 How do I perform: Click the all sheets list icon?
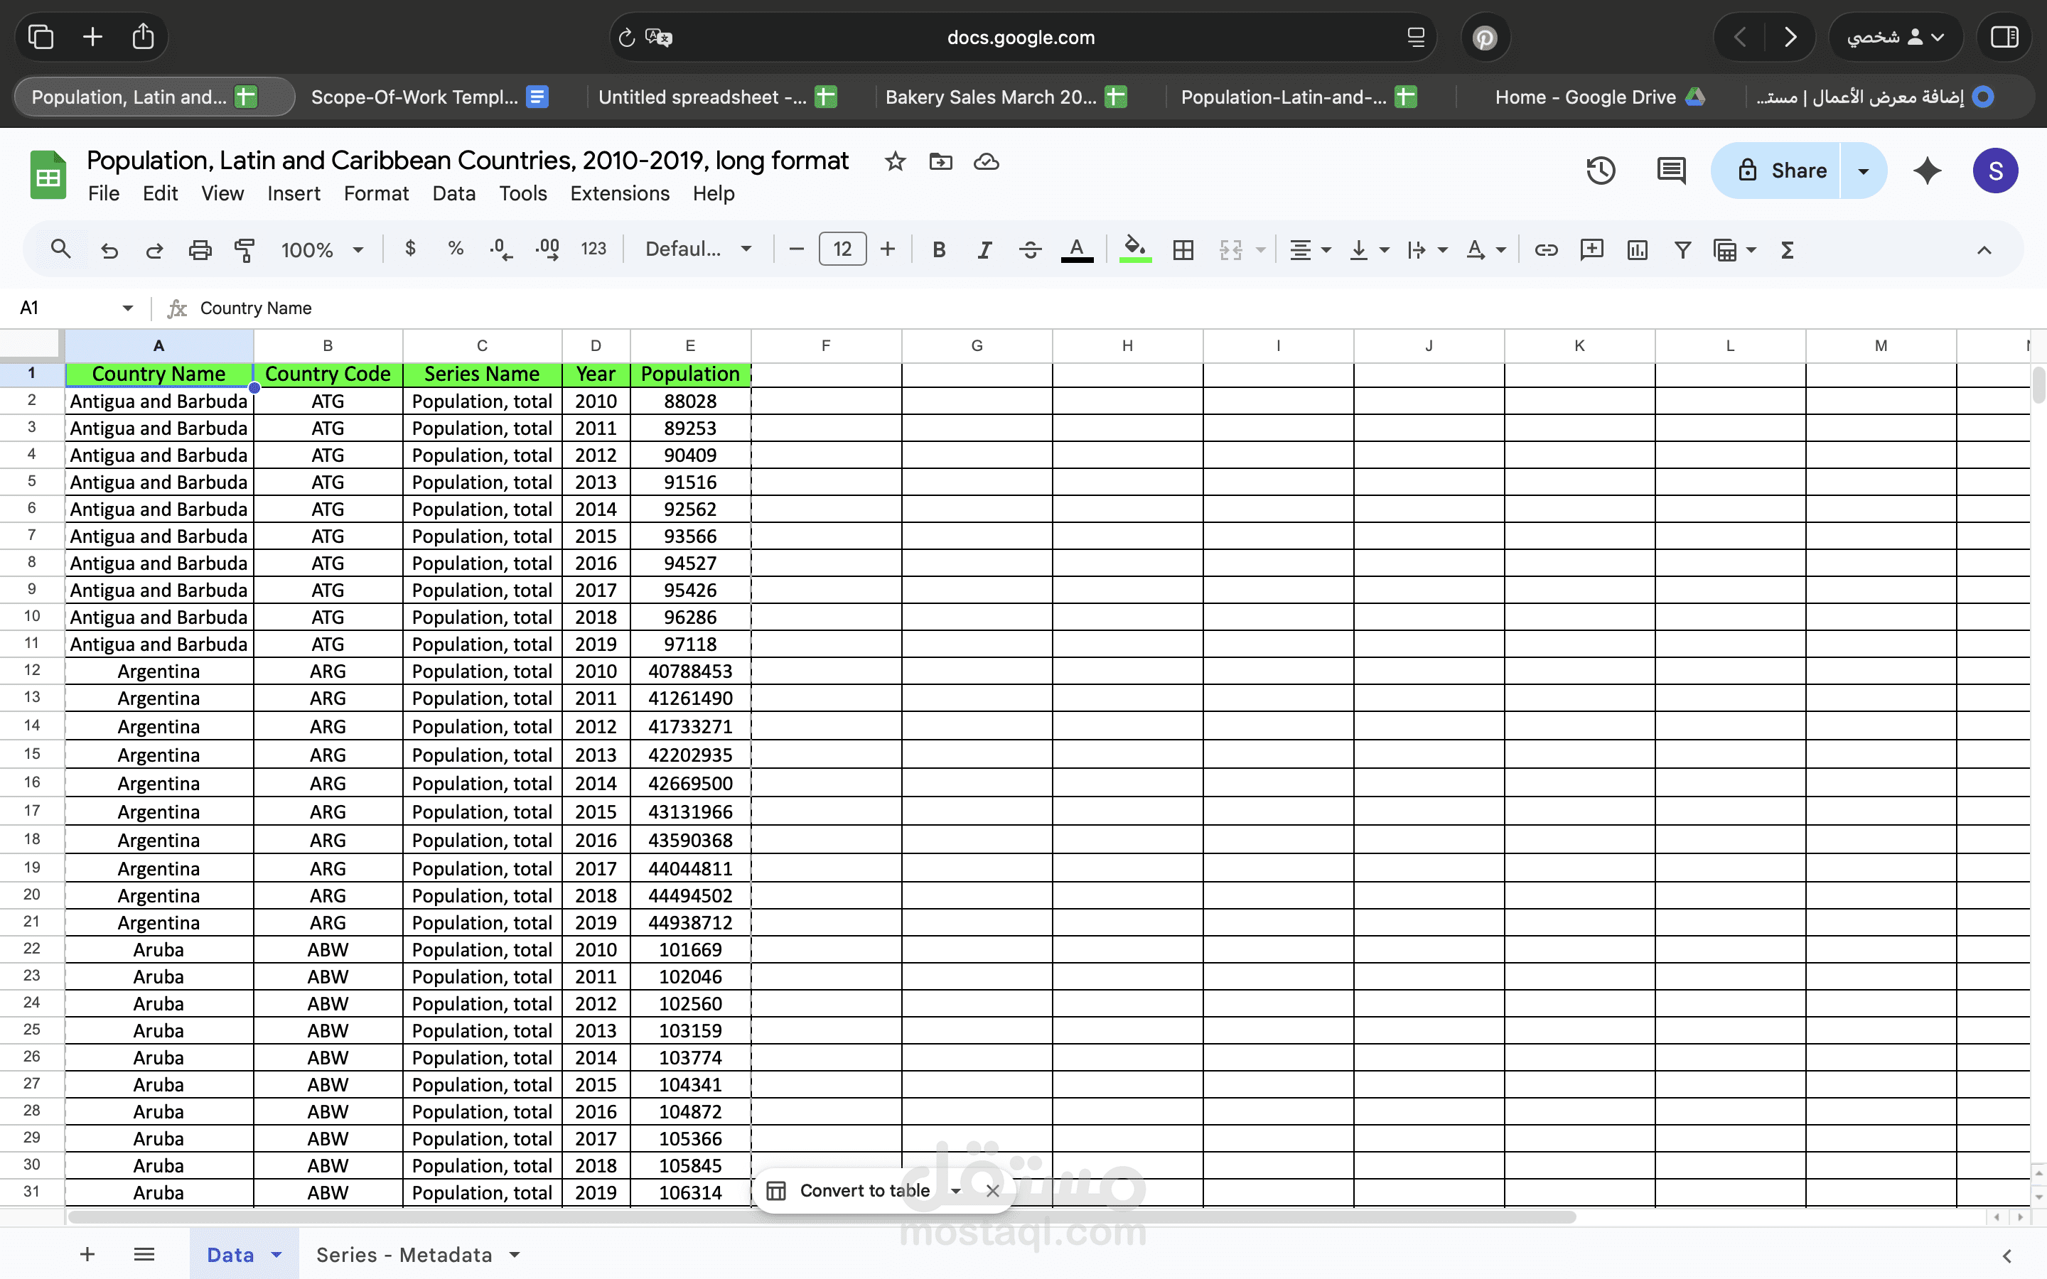(x=145, y=1253)
